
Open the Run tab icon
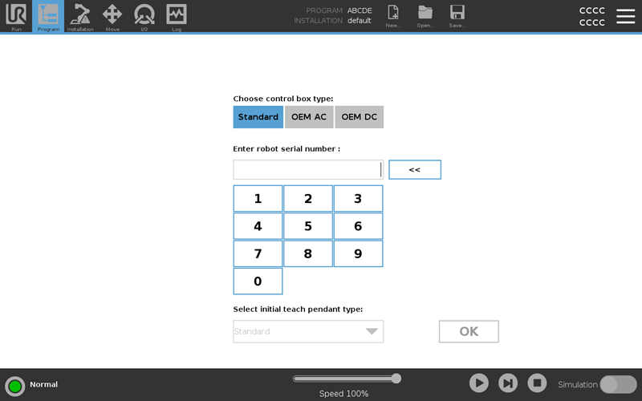(x=16, y=16)
